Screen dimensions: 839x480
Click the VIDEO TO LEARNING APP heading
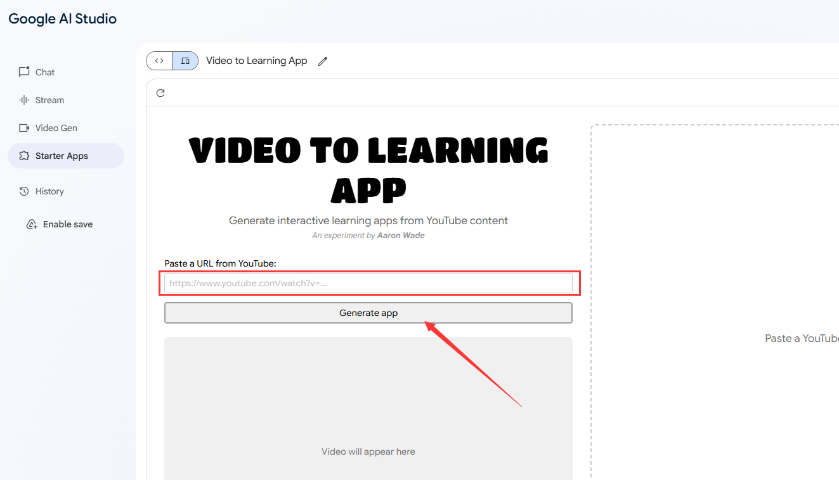click(368, 170)
